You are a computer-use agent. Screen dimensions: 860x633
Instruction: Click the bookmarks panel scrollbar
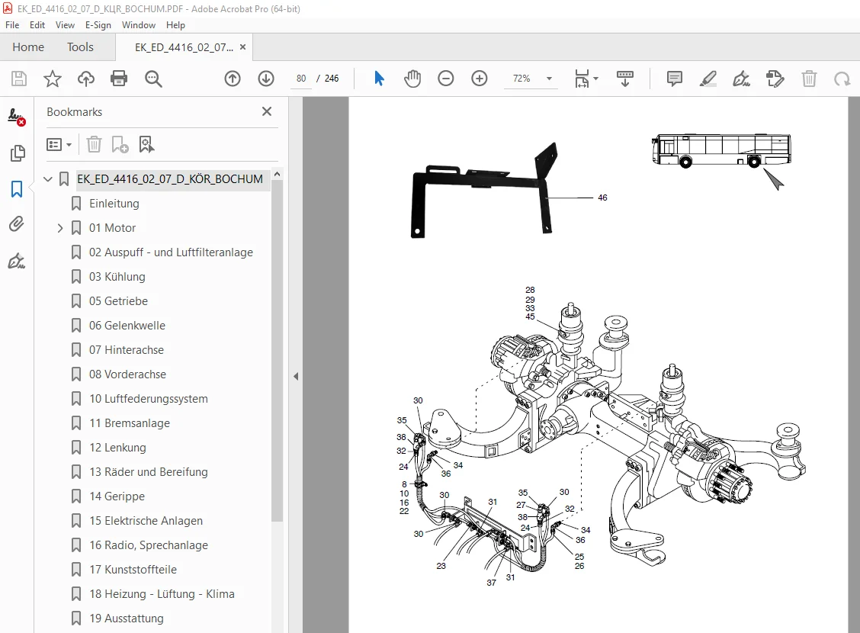[x=277, y=351]
